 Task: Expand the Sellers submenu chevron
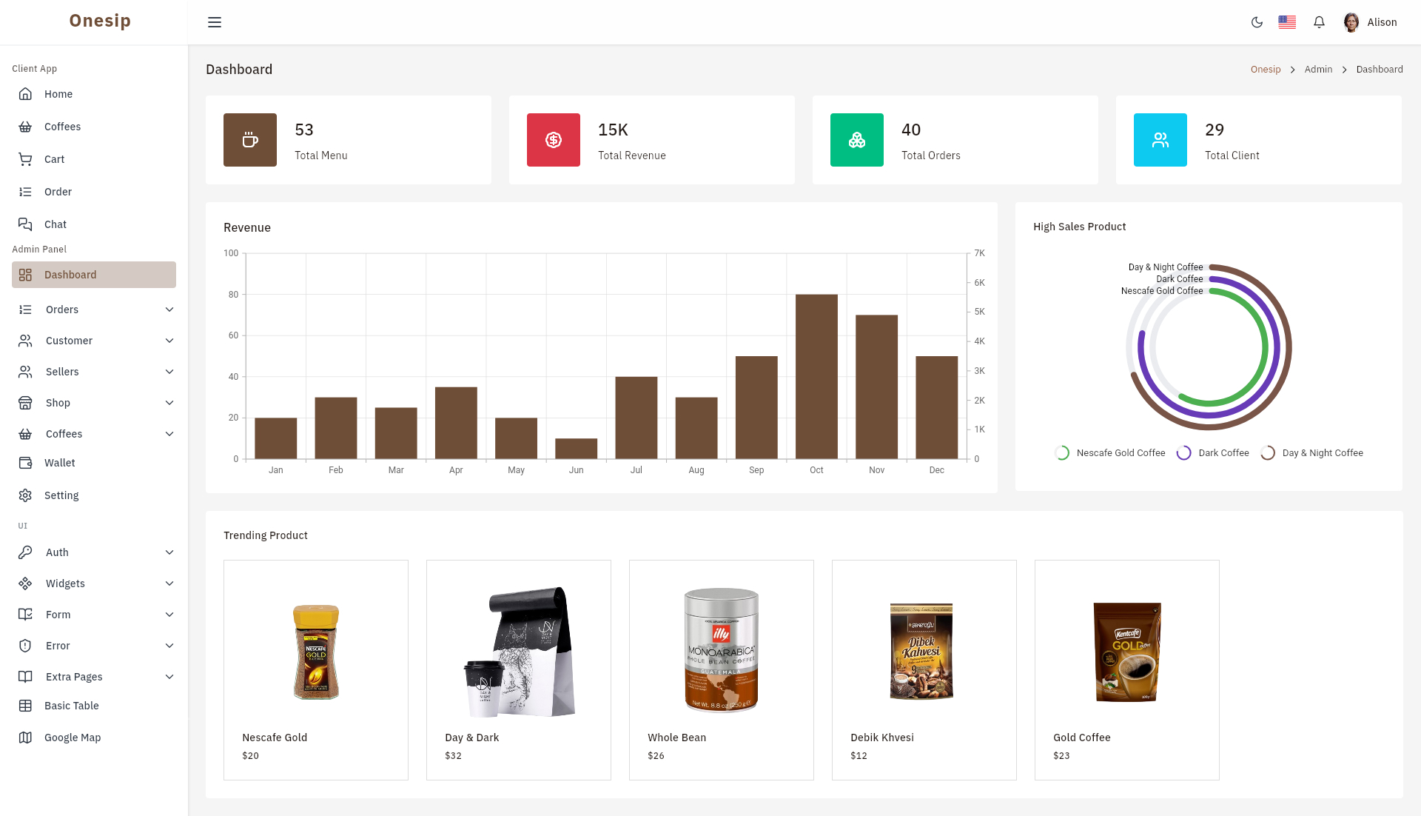tap(169, 372)
